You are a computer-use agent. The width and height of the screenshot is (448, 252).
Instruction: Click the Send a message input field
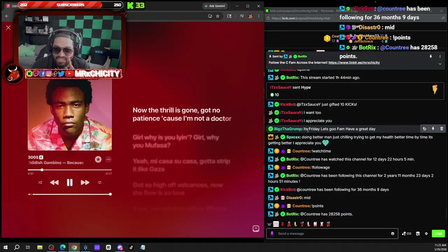coord(332,233)
